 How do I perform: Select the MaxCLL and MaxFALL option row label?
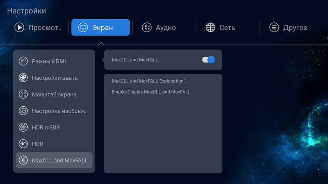tap(135, 60)
